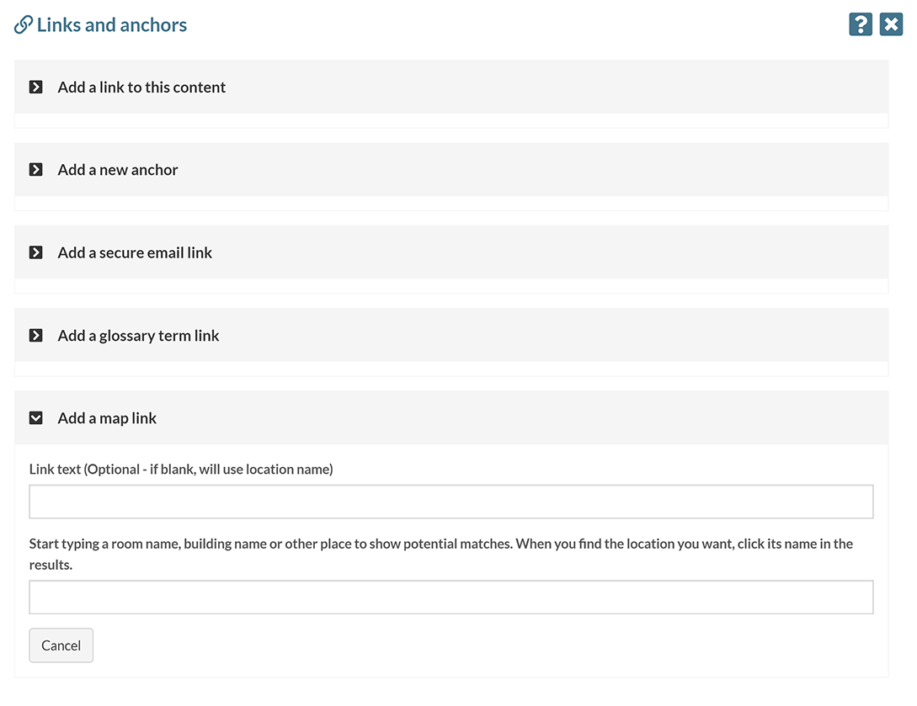
Task: Open the Add a glossary term link heading
Action: (138, 335)
